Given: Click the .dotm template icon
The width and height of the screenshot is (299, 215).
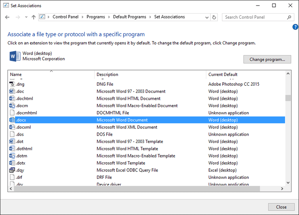Looking at the screenshot, I should (12, 156).
